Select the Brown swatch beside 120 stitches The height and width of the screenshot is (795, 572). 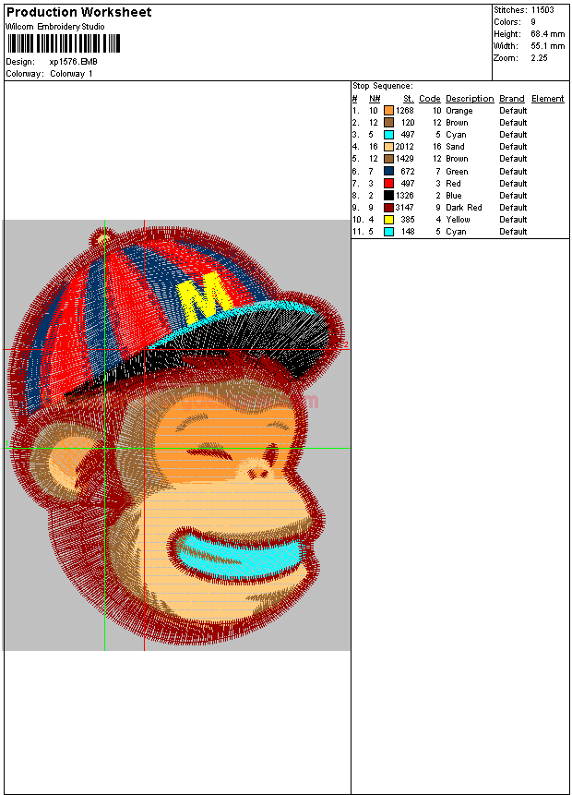tap(388, 123)
